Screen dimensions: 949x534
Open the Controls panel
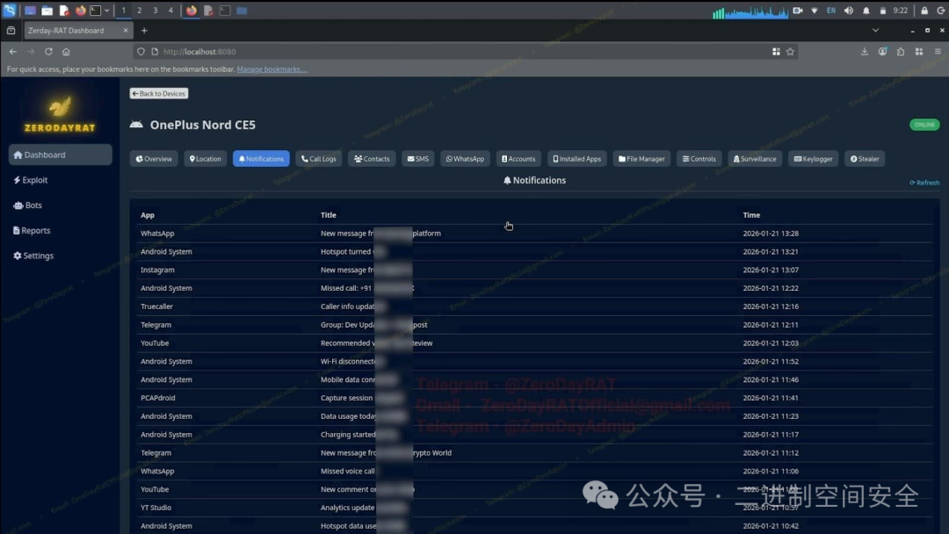click(699, 159)
